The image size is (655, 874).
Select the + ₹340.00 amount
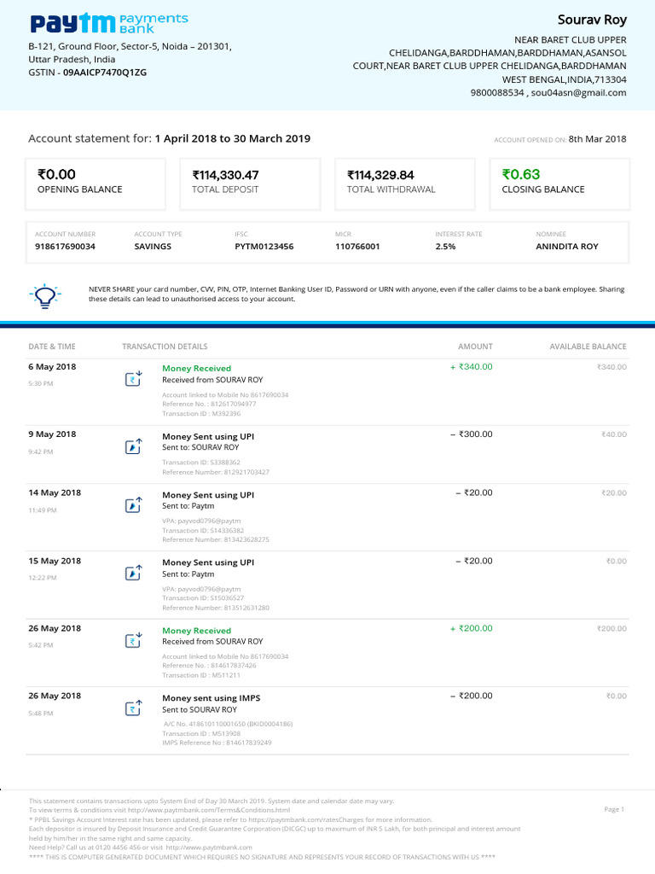pyautogui.click(x=471, y=367)
